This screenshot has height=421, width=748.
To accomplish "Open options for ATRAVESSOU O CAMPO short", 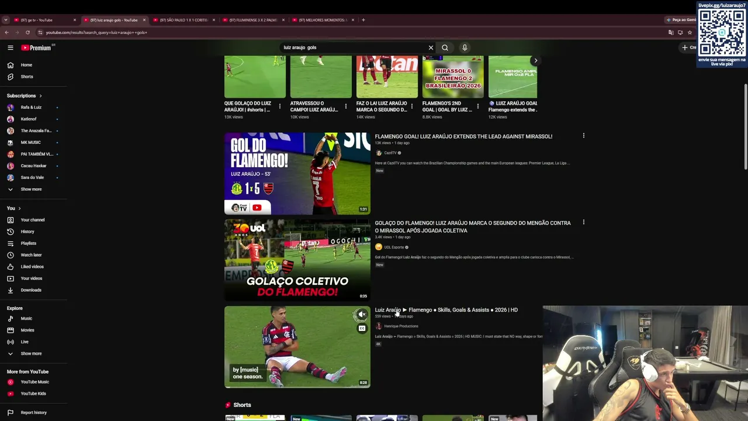I will coord(345,106).
